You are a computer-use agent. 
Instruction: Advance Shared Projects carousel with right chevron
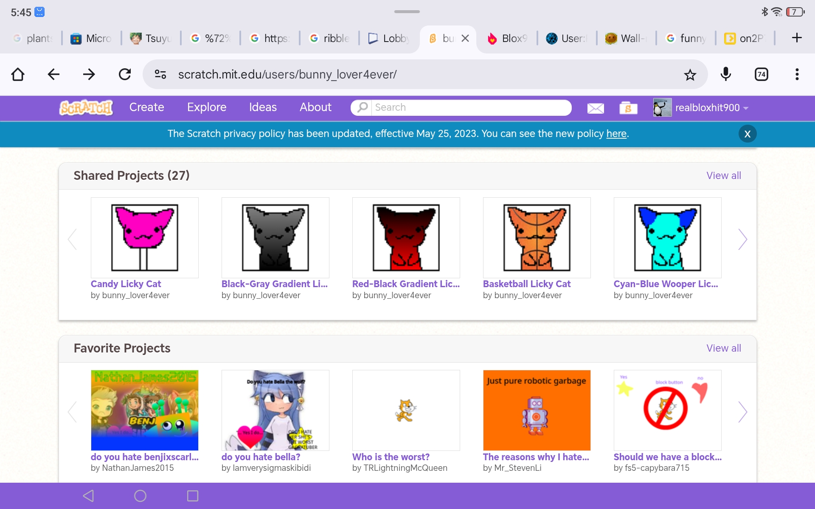[x=743, y=239]
